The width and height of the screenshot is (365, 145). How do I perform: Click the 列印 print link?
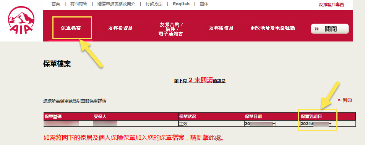(x=344, y=100)
